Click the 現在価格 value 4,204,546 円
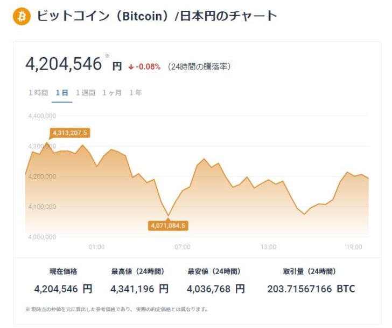392x328 pixels. [x=63, y=289]
